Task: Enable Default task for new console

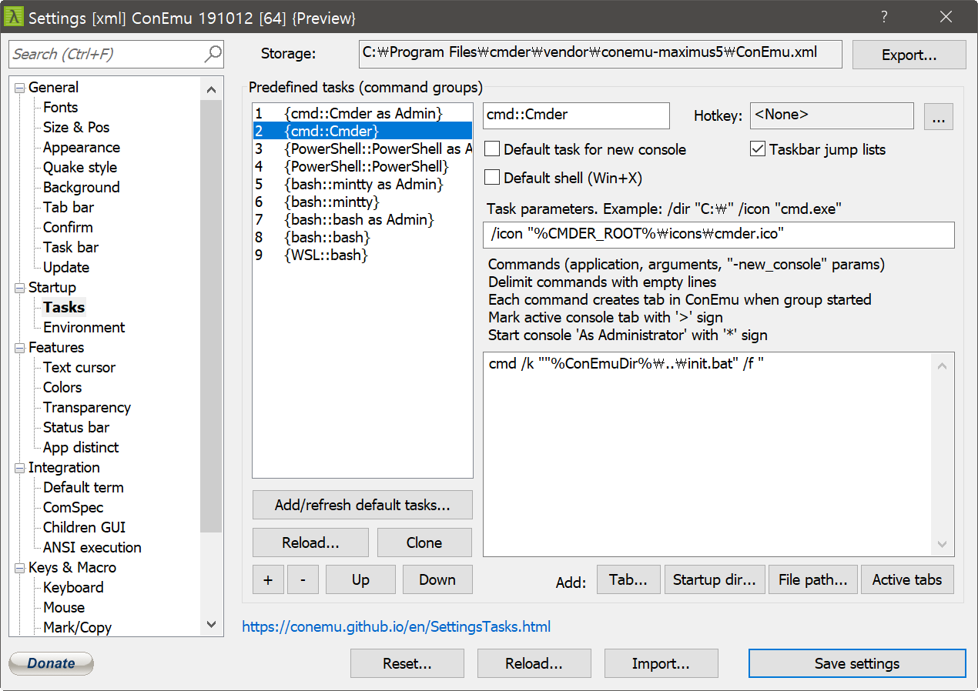Action: click(491, 149)
